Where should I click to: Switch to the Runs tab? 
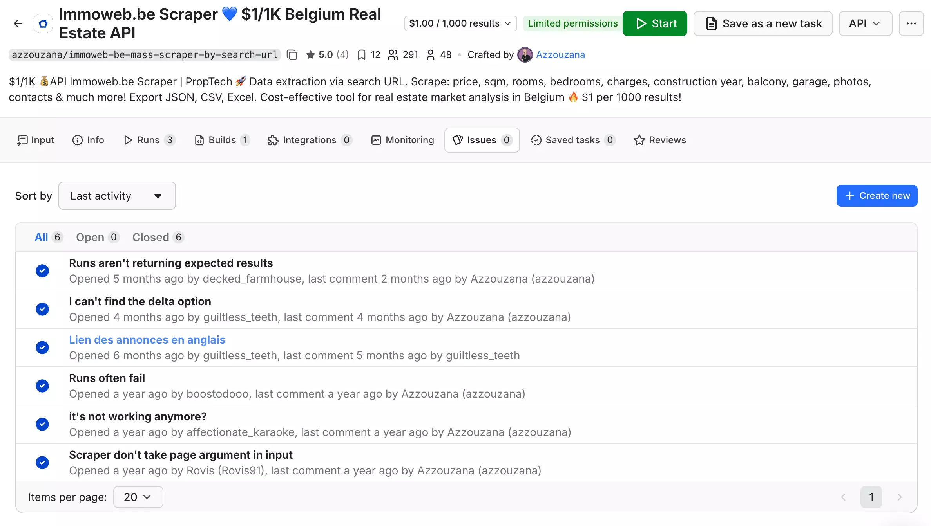pos(149,140)
